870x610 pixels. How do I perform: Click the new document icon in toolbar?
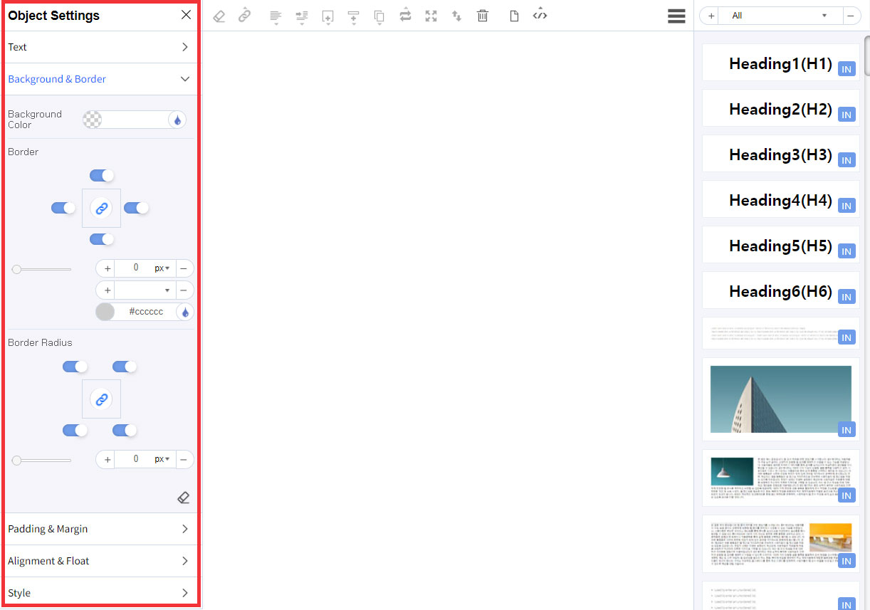tap(514, 16)
